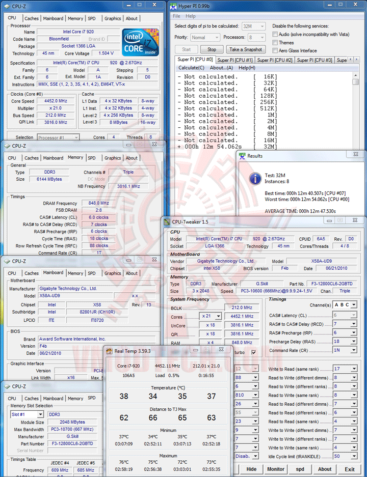Open the Disab. dropdown in CPU-Tweaker
The width and height of the screenshot is (367, 477).
[255, 456]
